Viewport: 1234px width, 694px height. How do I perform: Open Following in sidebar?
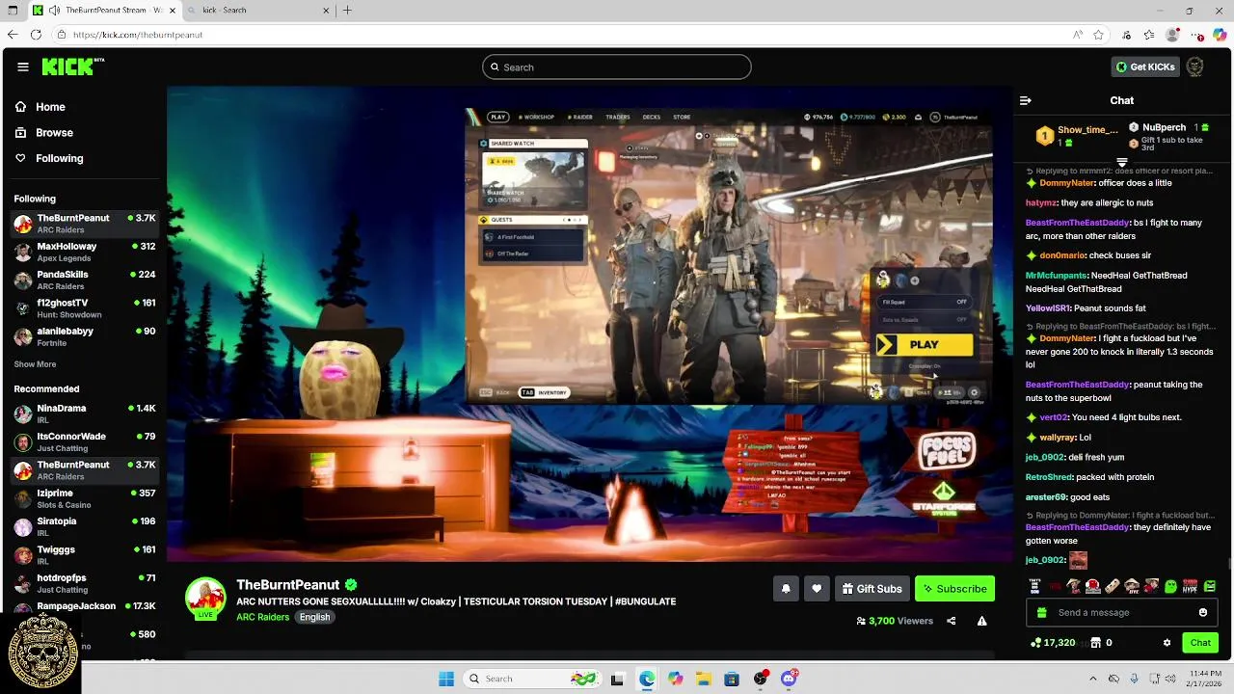[x=49, y=158]
